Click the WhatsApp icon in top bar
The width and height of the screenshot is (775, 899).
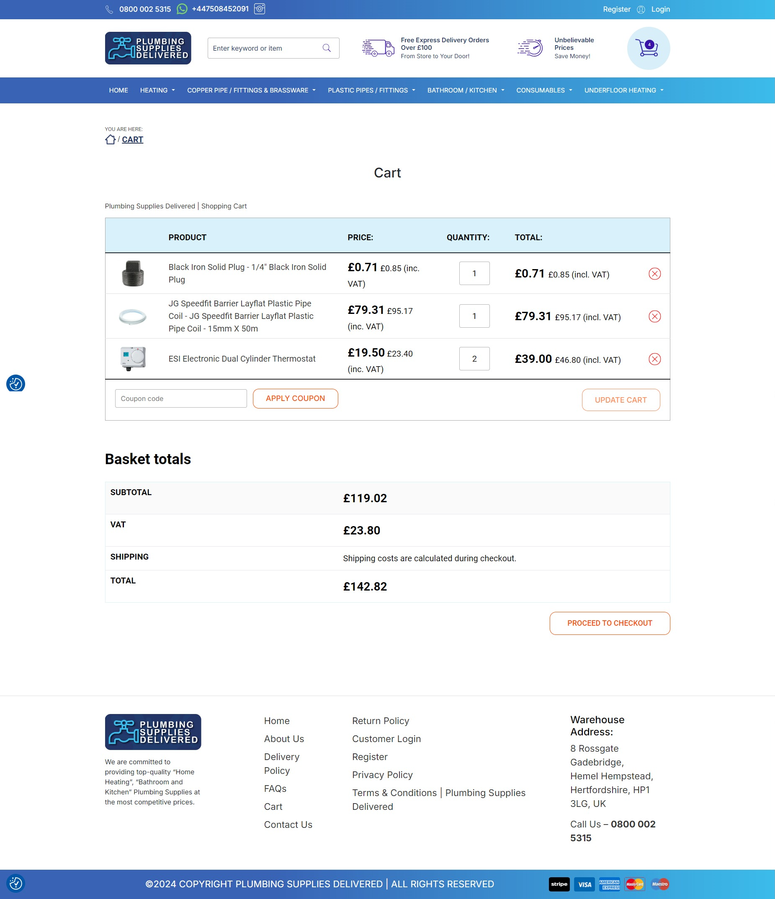[x=182, y=9]
